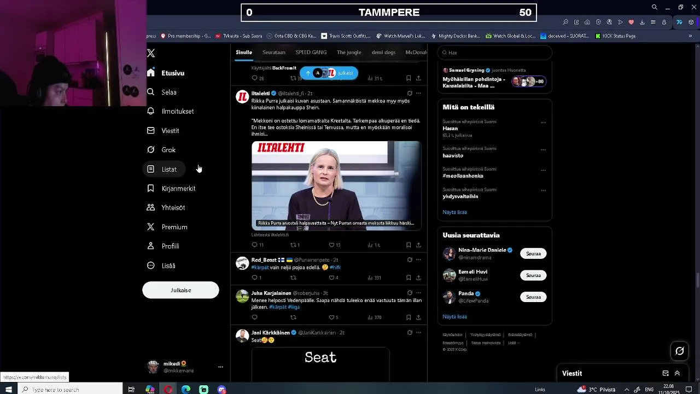Switch to the SPEED GANG tab
Viewport: 700px width, 394px height.
[x=311, y=53]
